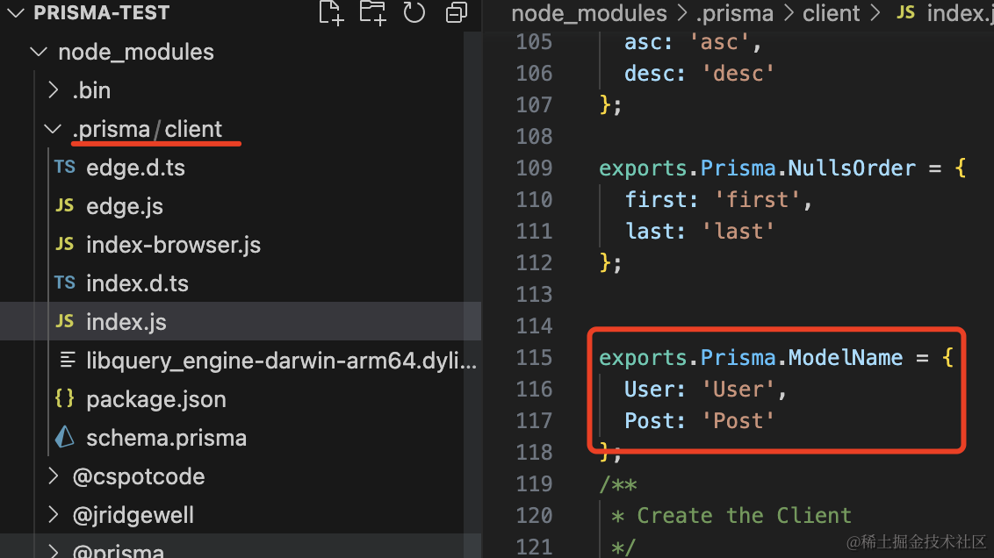Collapse all folders in explorer
Viewport: 994px width, 558px height.
(456, 12)
